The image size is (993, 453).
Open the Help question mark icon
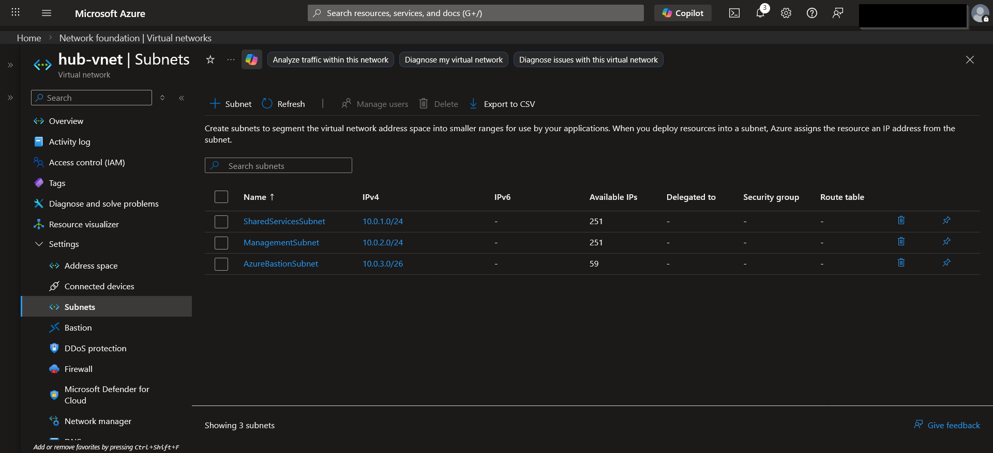coord(812,13)
